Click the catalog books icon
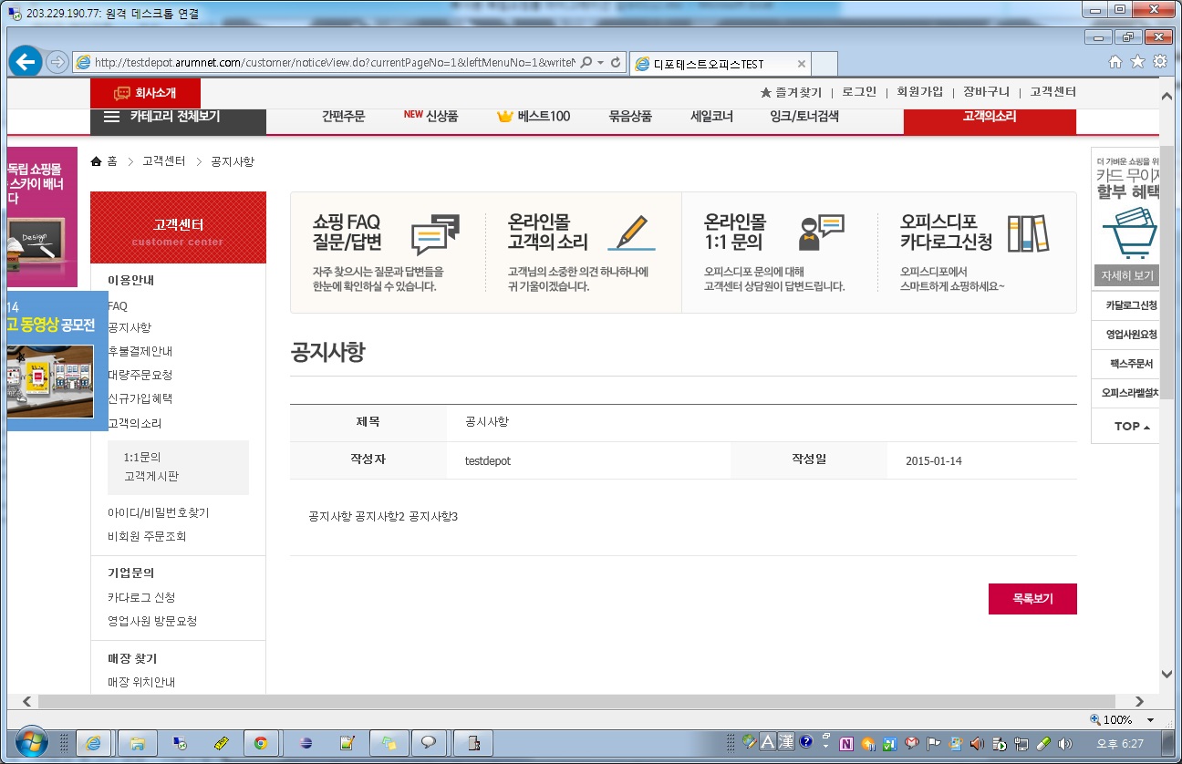 1028,233
